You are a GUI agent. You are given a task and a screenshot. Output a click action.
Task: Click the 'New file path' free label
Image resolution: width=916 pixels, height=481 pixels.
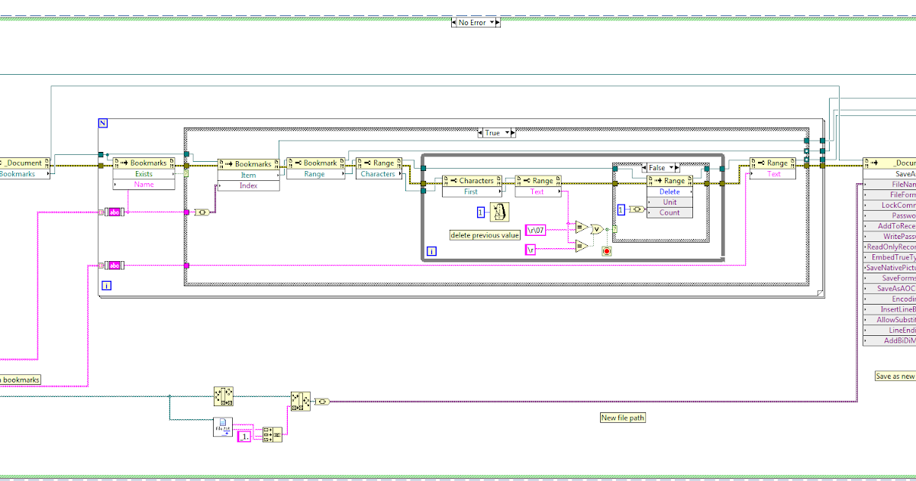pyautogui.click(x=622, y=418)
